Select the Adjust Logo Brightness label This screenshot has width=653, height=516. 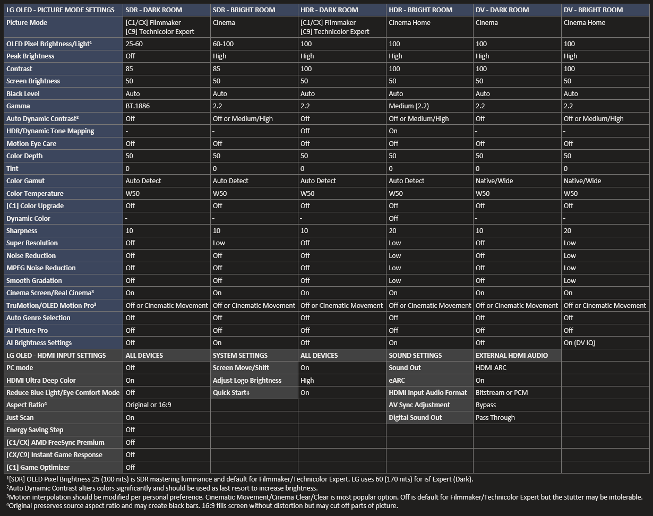pyautogui.click(x=247, y=381)
